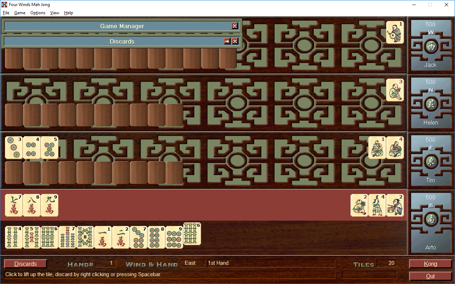Click the Out button

(430, 276)
